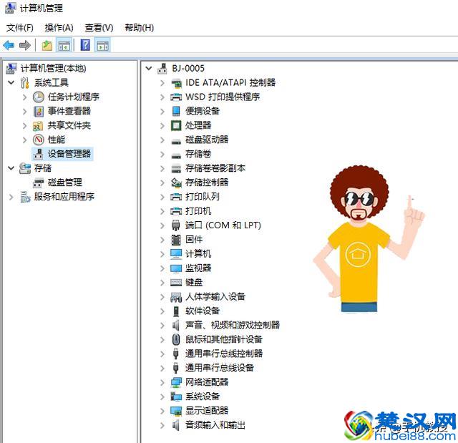Click the Back arrow toolbar icon
458x443 pixels.
coord(9,46)
